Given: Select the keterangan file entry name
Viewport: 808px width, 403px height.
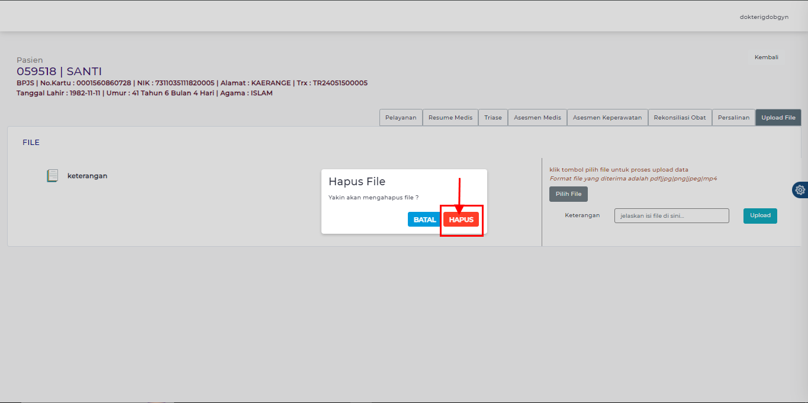Looking at the screenshot, I should 87,176.
